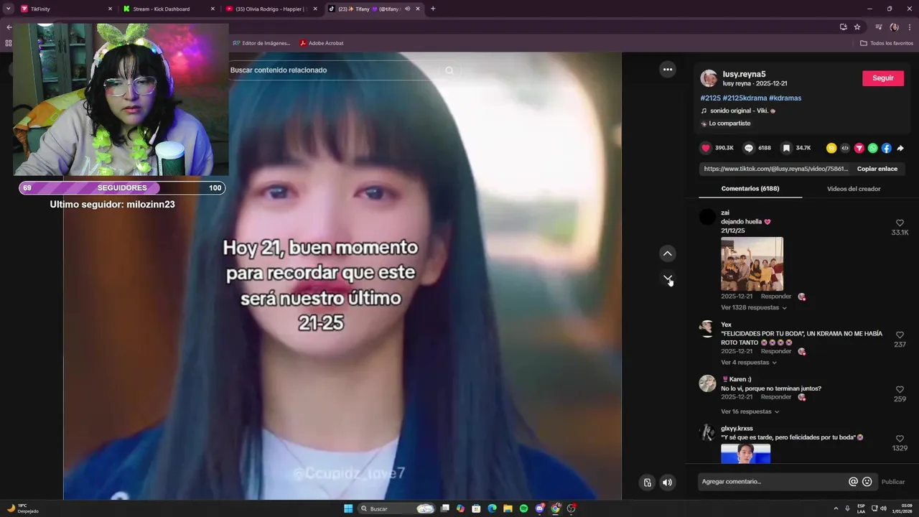Click Buscar contenido relacionado search field

tap(334, 70)
